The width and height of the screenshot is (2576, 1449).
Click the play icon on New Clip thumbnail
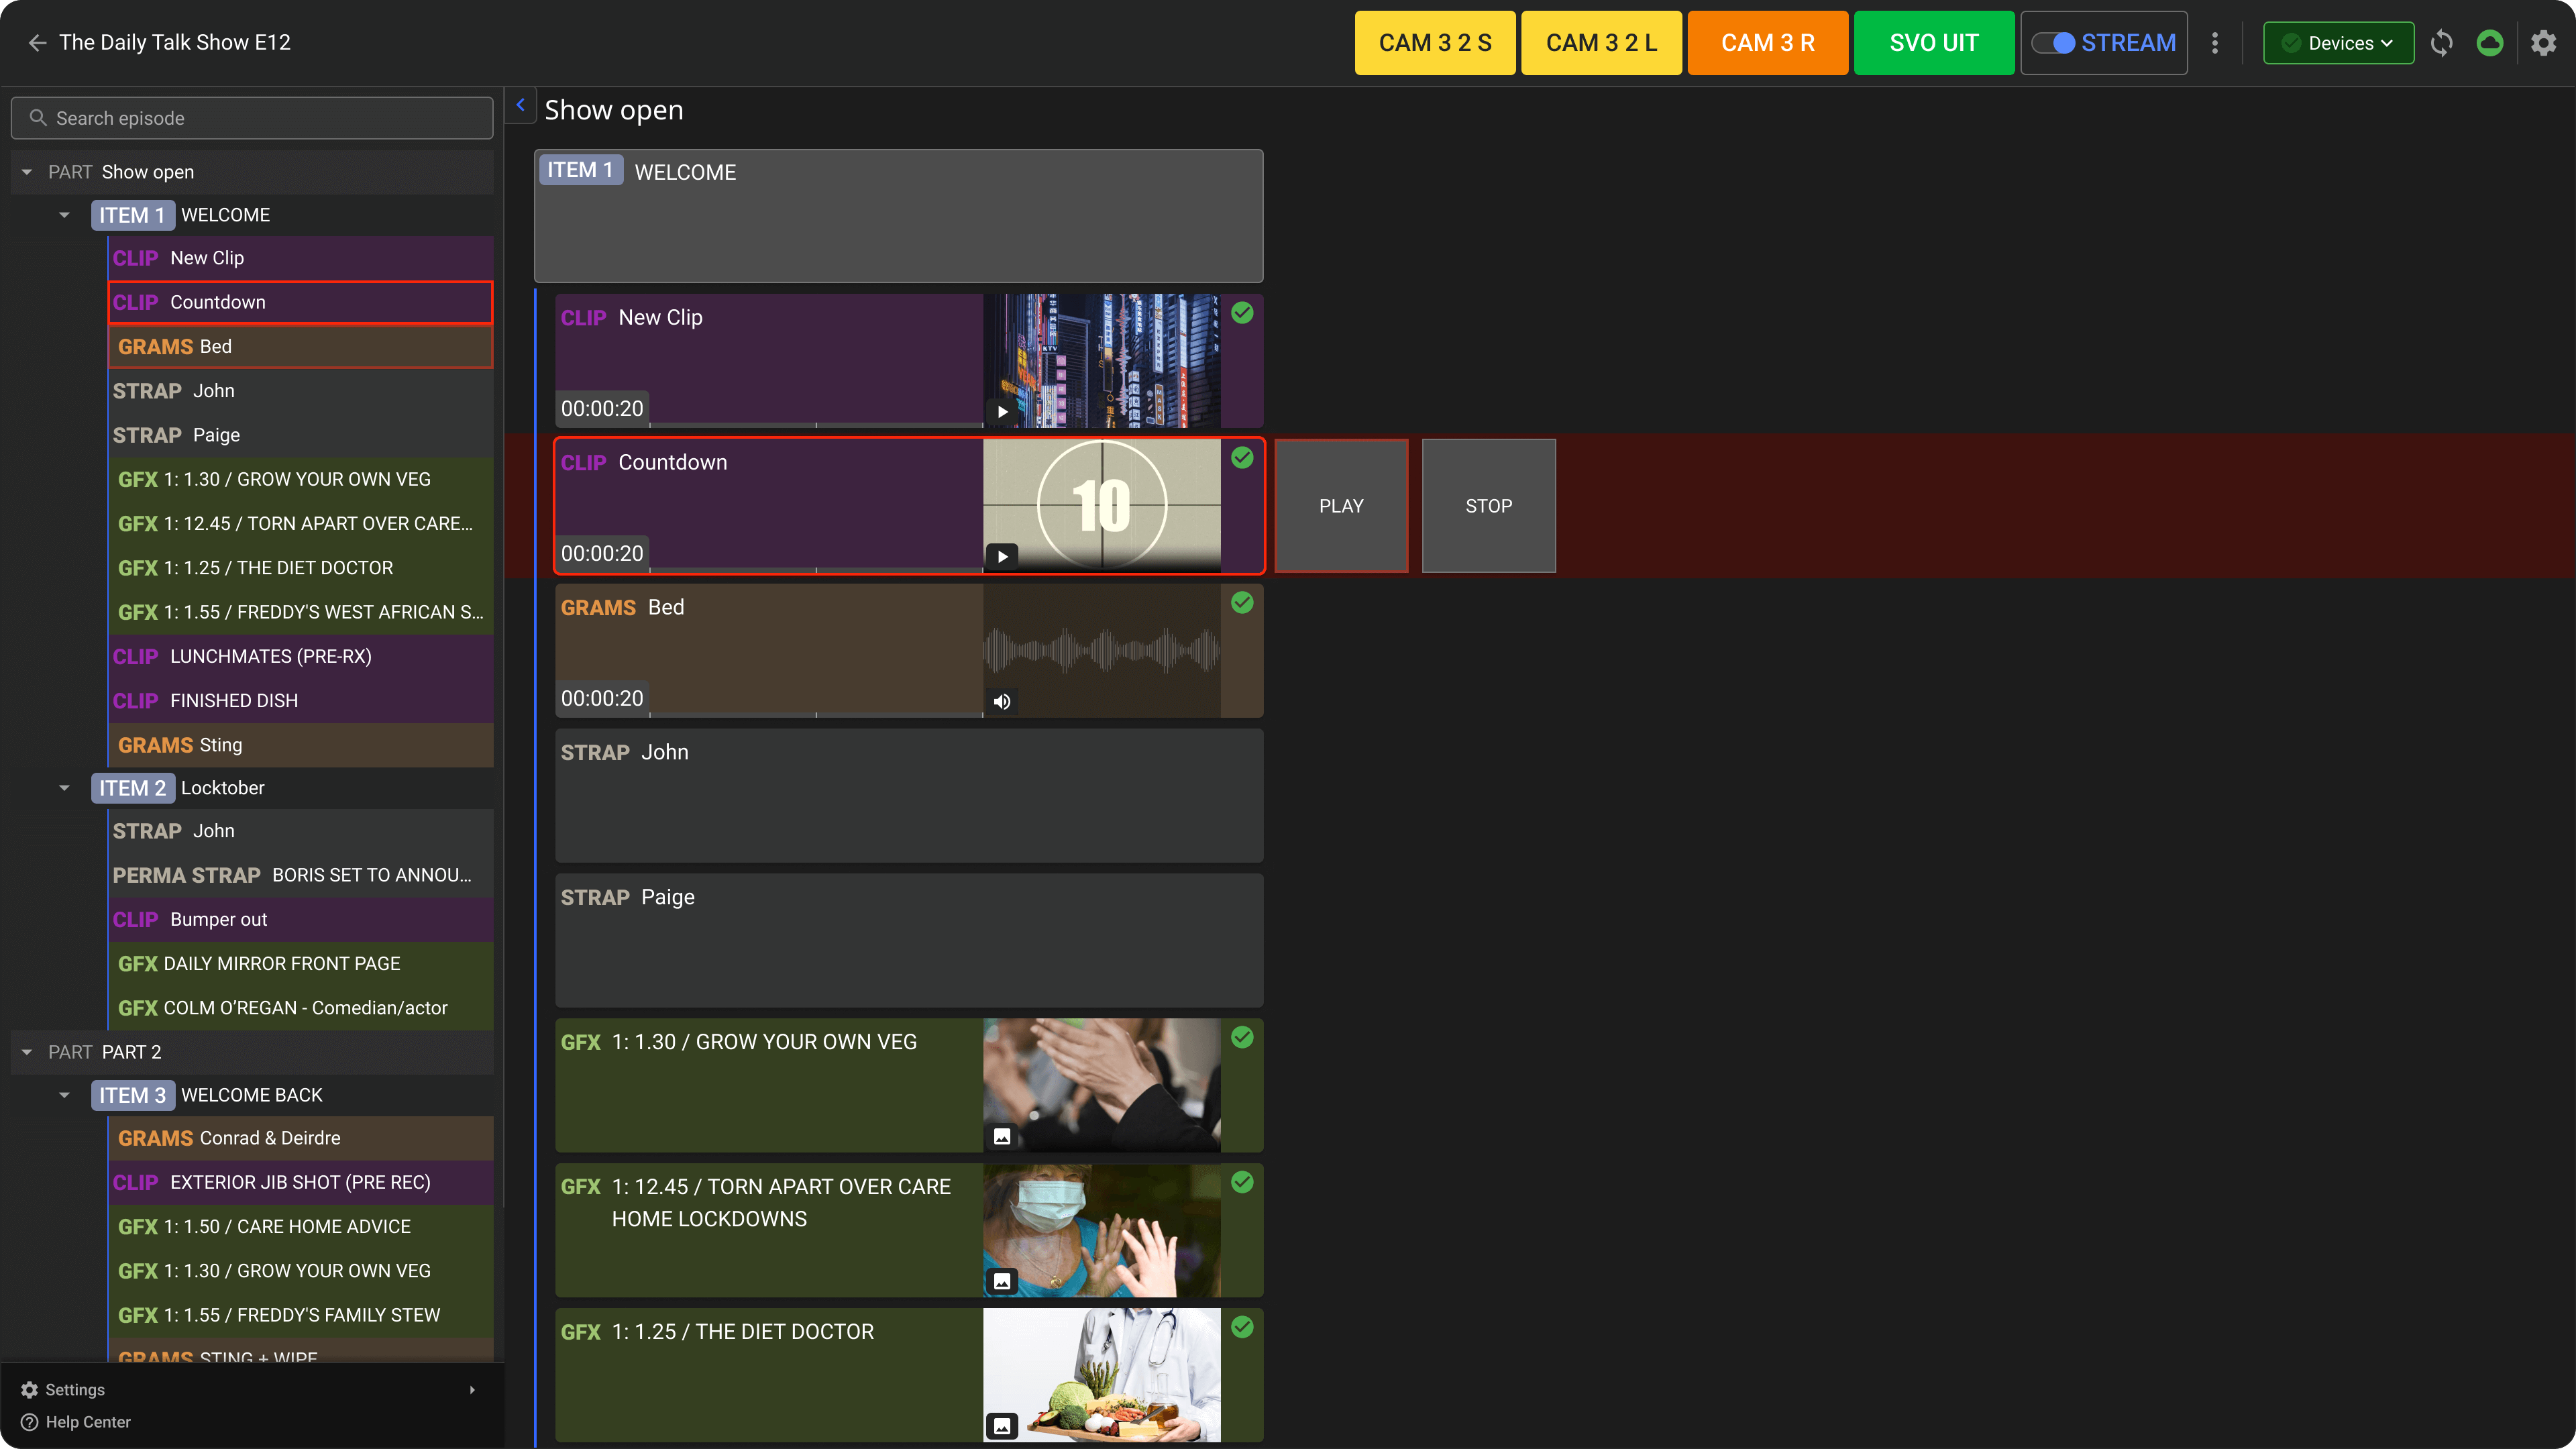click(1002, 411)
